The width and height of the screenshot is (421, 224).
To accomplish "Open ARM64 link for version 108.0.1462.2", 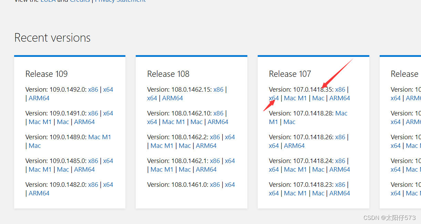I will tap(206, 146).
